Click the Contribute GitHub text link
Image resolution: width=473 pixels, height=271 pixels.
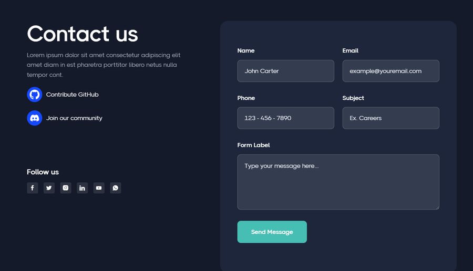click(73, 95)
